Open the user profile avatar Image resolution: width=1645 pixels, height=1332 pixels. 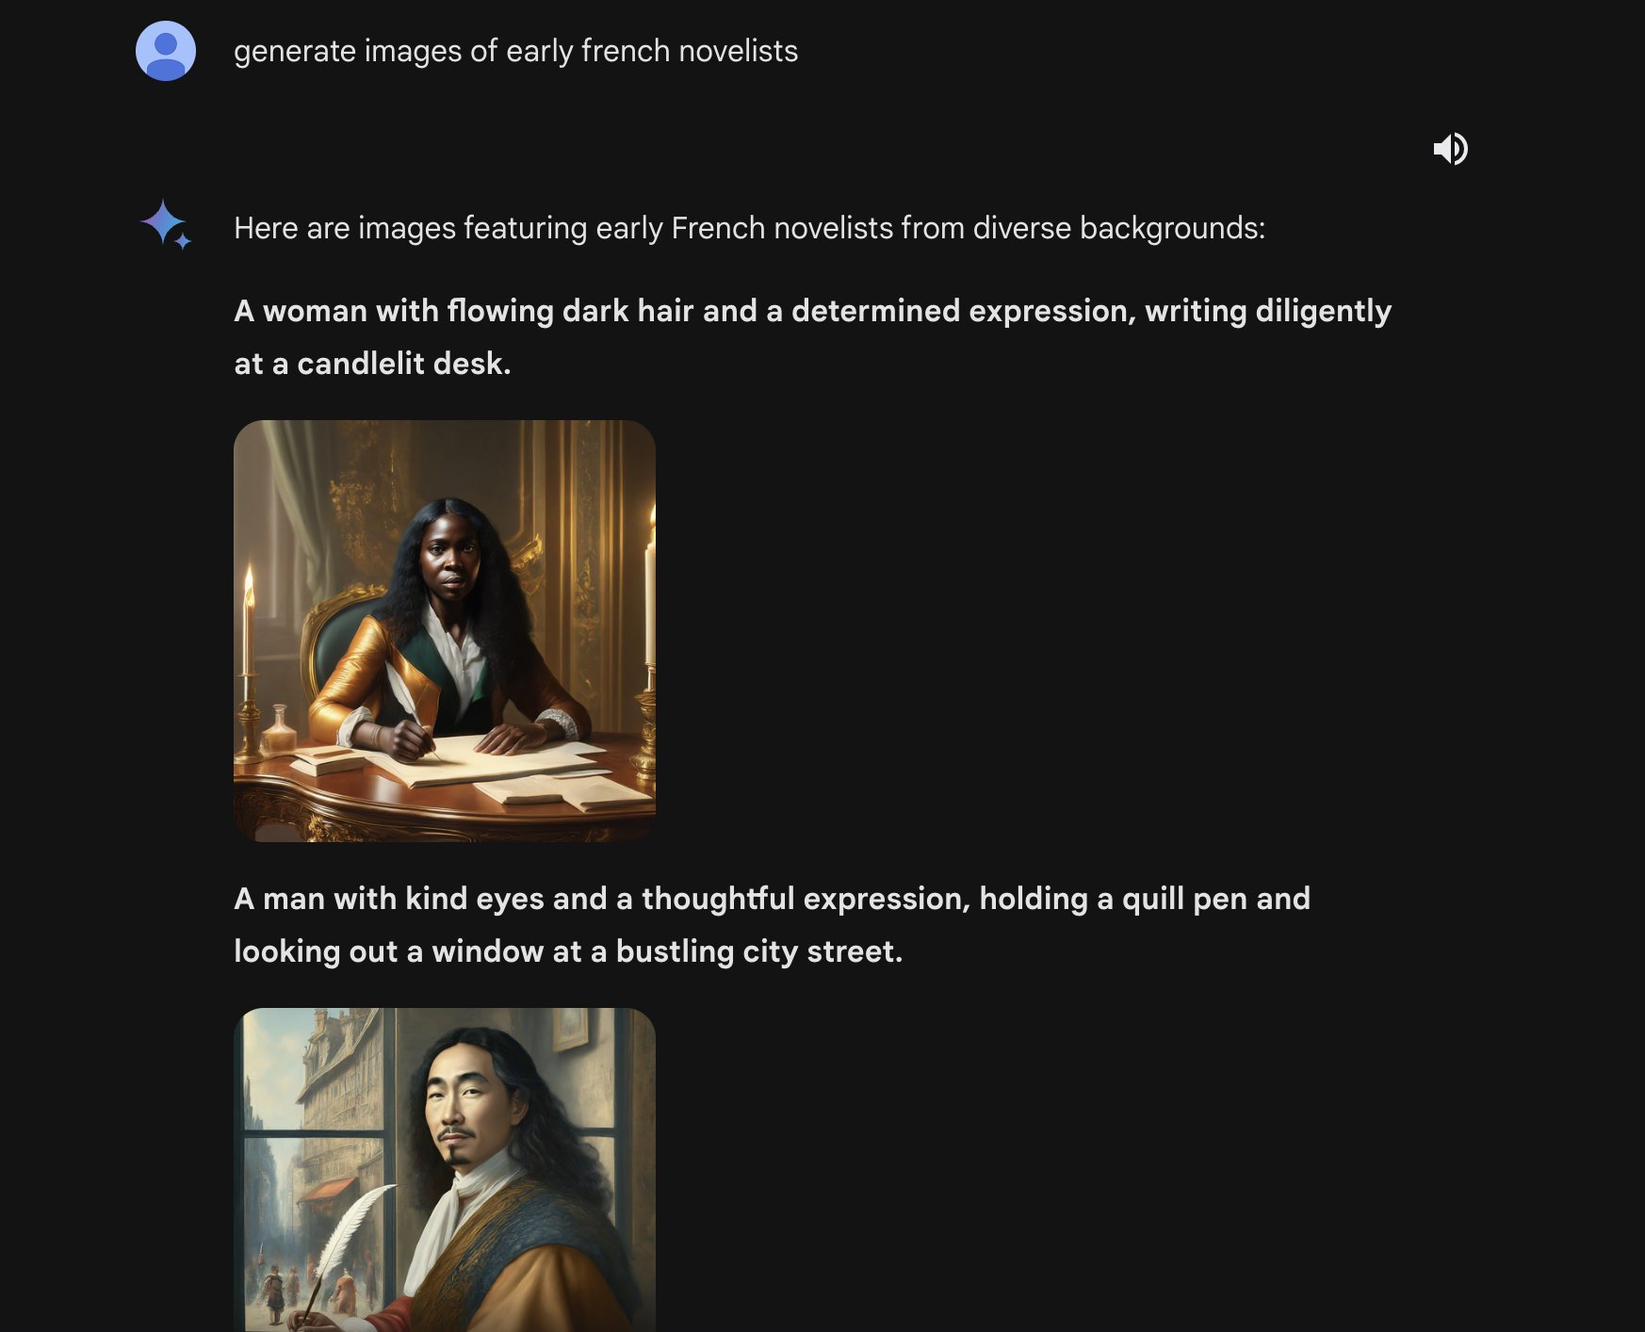point(166,51)
